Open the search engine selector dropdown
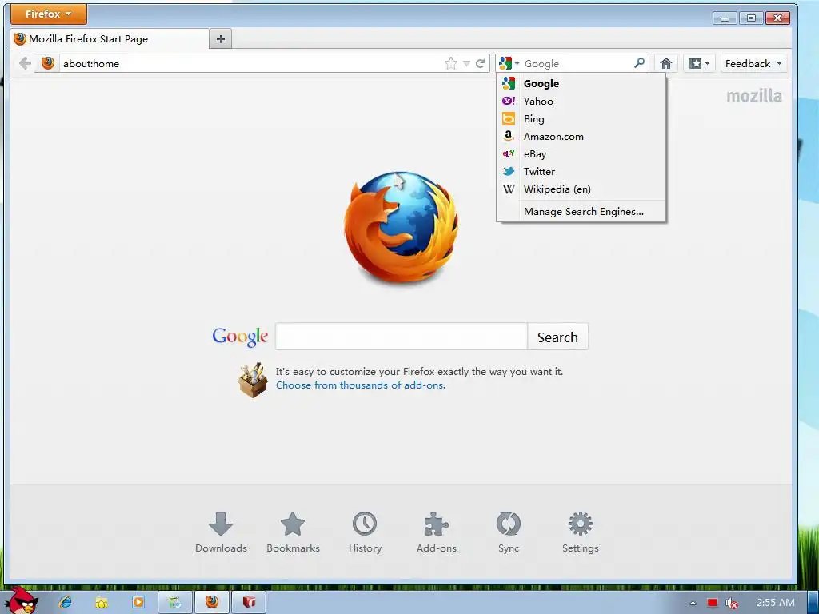819x614 pixels. tap(508, 64)
